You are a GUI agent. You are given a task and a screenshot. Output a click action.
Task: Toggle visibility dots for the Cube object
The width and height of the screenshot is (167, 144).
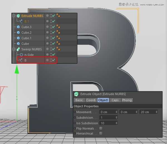pyautogui.click(x=50, y=44)
